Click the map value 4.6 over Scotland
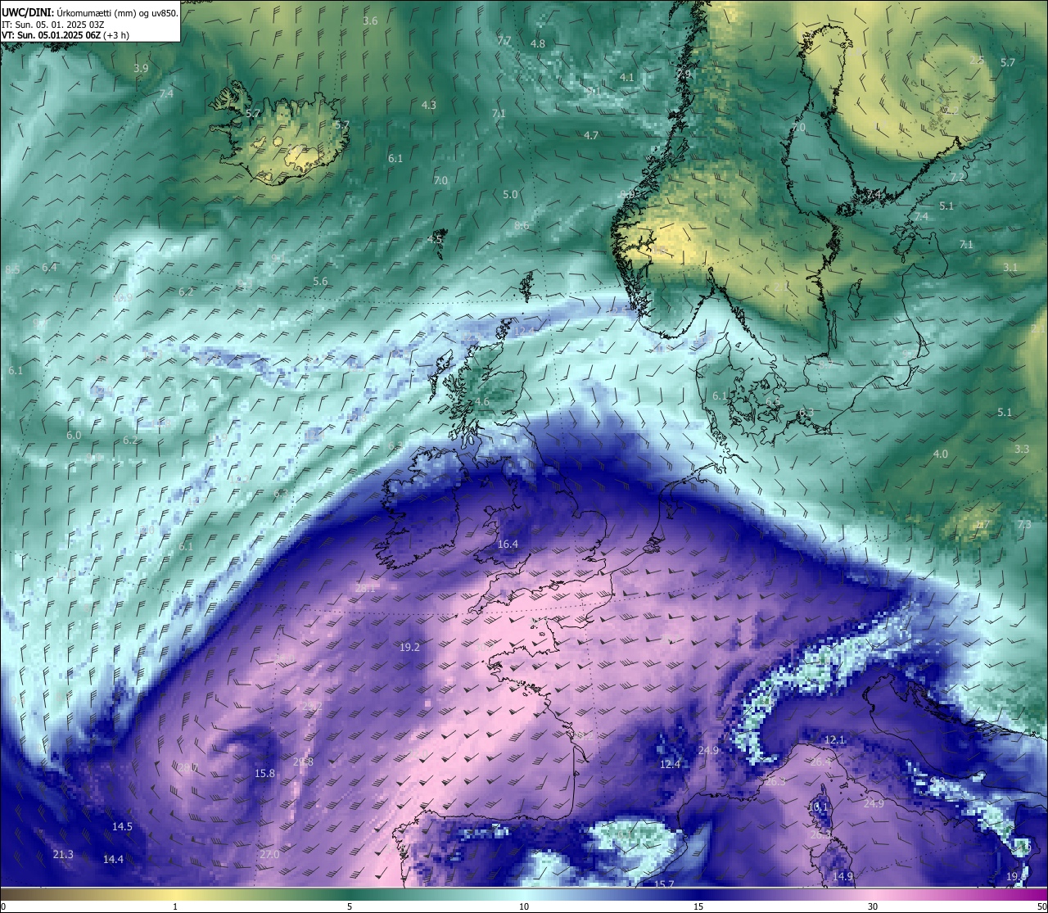The image size is (1048, 913). 482,402
